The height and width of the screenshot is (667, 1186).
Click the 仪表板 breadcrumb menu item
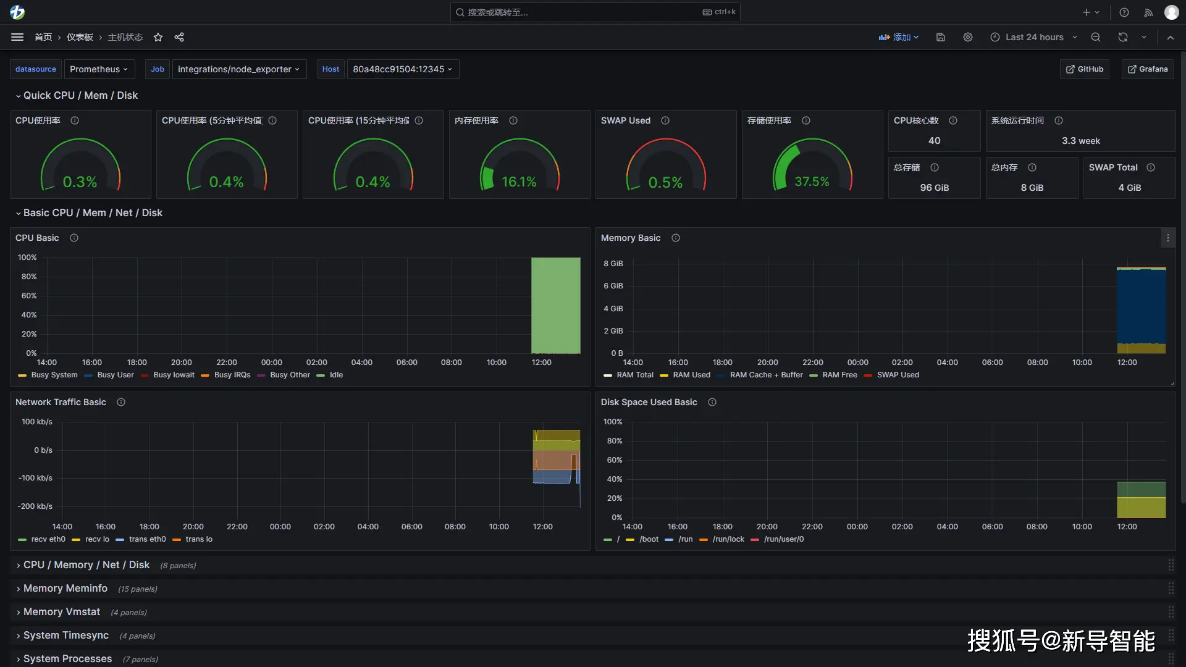pyautogui.click(x=79, y=36)
